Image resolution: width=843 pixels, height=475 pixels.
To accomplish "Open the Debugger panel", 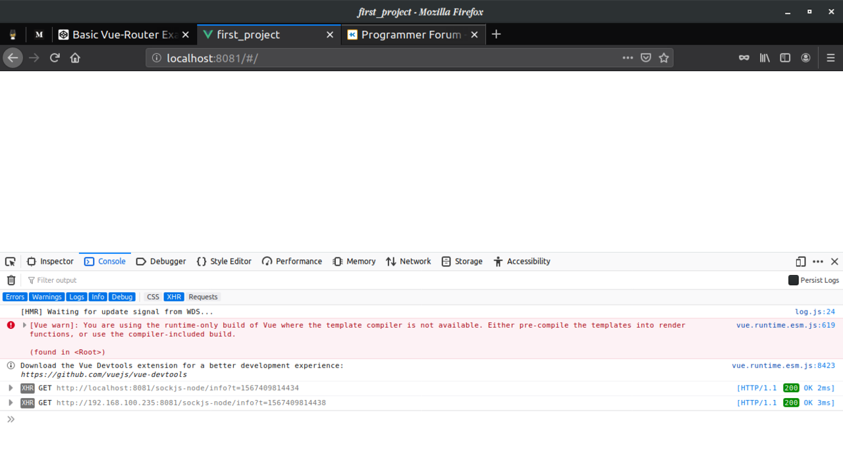I will [x=161, y=261].
